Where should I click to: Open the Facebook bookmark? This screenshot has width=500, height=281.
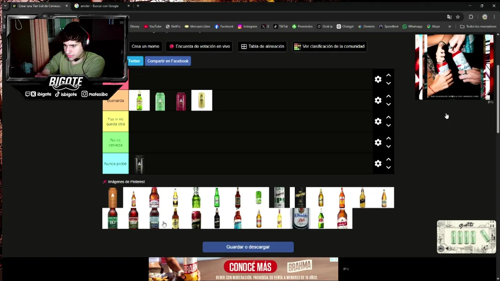224,27
